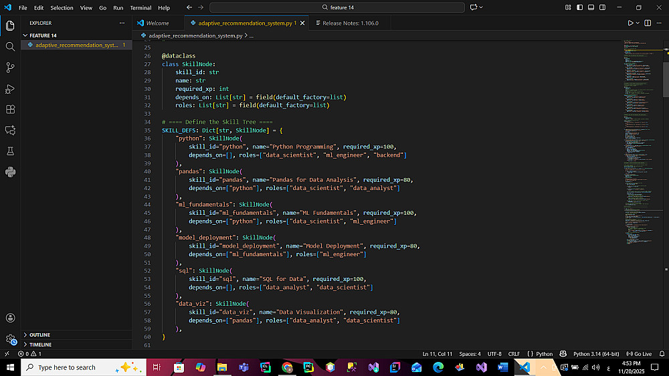The height and width of the screenshot is (376, 669).
Task: Split the editor to the right
Action: pyautogui.click(x=648, y=23)
